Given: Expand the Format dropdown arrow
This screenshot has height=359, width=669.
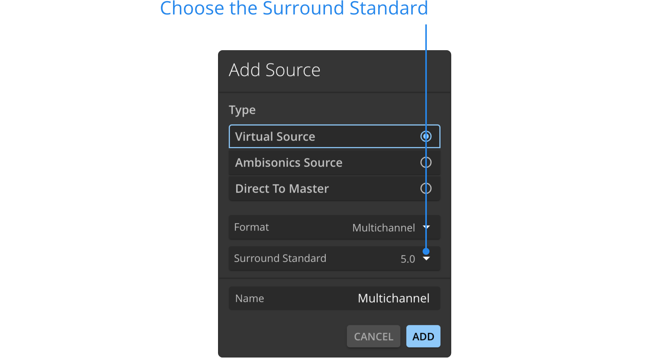Looking at the screenshot, I should (x=426, y=227).
